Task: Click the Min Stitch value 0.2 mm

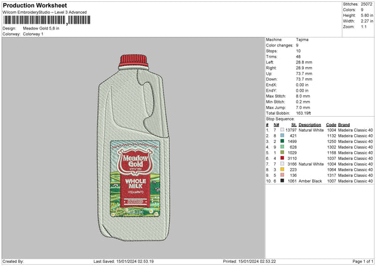Action: 303,102
